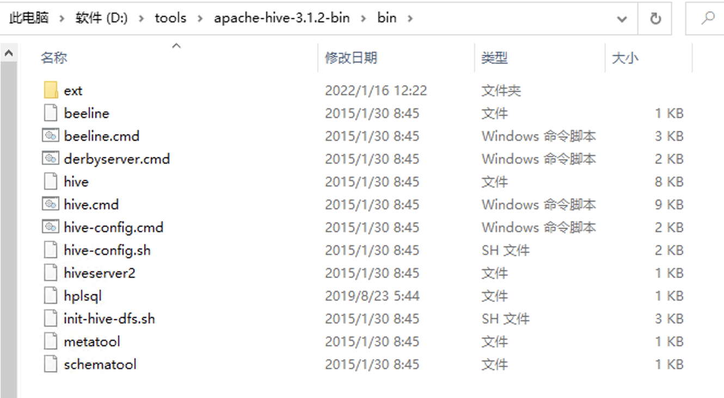
Task: Select the file name derbyserver.cmd
Action: pyautogui.click(x=116, y=159)
